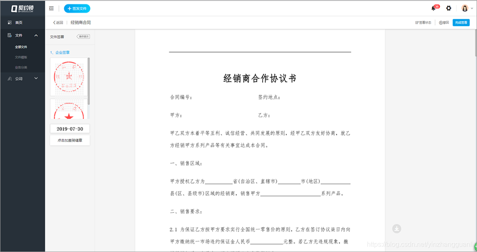Click the 企业签章 link
Viewport: 477px width, 252px height.
[62, 52]
